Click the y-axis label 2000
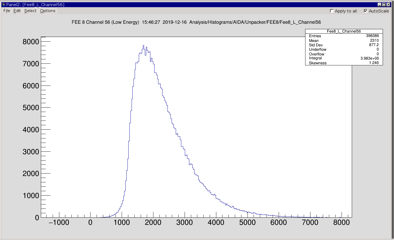 point(31,174)
